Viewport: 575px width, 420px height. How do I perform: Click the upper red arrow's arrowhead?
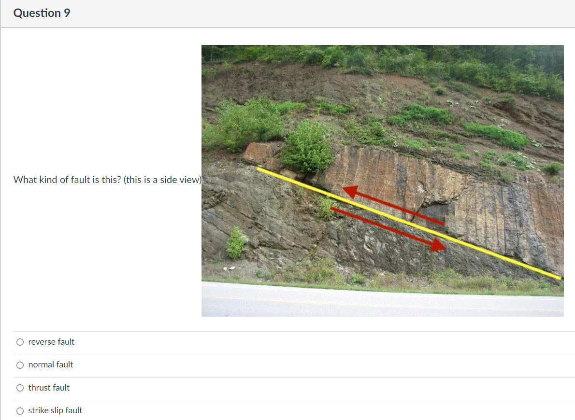(x=350, y=192)
